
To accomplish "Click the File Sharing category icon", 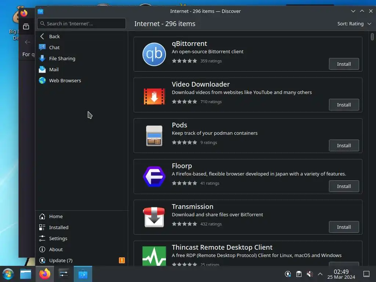I will (x=42, y=58).
